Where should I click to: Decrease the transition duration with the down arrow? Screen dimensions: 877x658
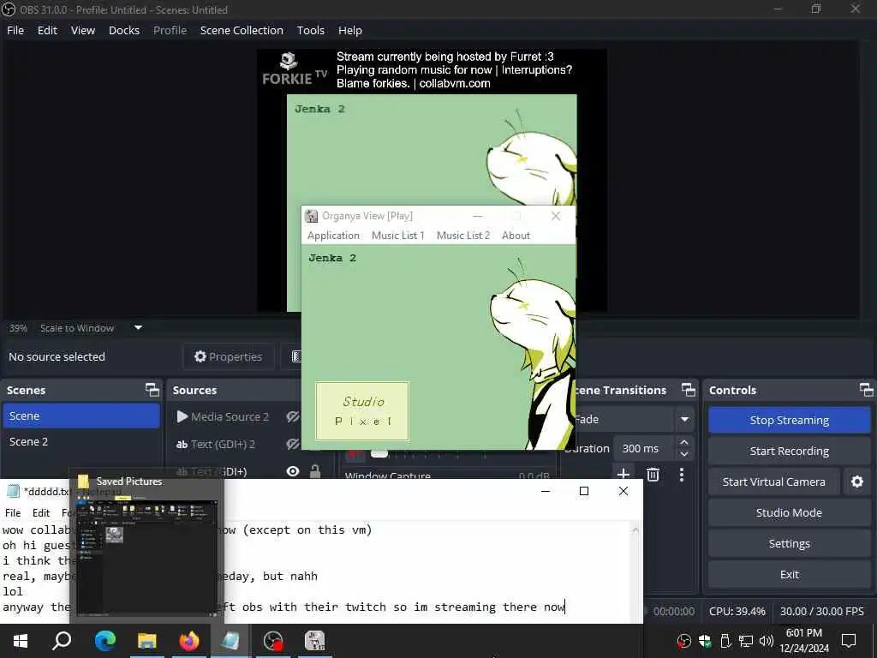point(683,454)
